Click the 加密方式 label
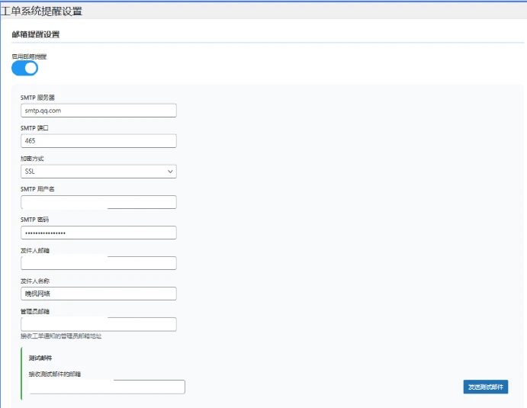The width and height of the screenshot is (527, 408). (33, 159)
